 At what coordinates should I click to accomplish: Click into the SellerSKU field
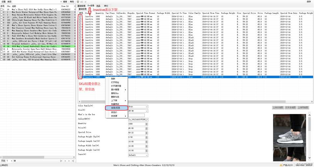pyautogui.click(x=138, y=120)
